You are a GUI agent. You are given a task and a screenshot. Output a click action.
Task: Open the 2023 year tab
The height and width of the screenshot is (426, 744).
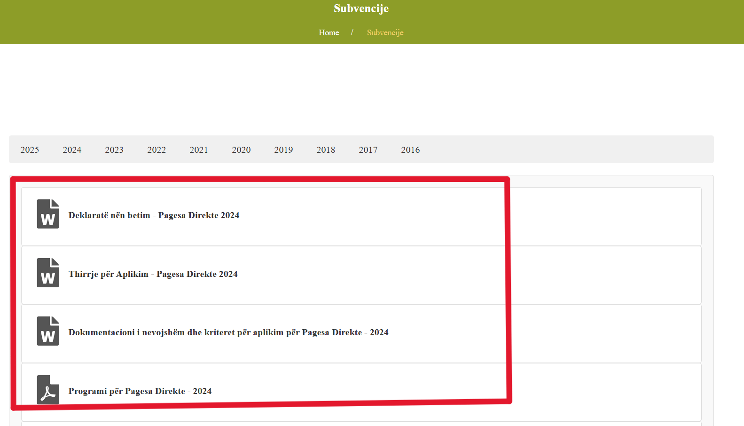pyautogui.click(x=114, y=150)
